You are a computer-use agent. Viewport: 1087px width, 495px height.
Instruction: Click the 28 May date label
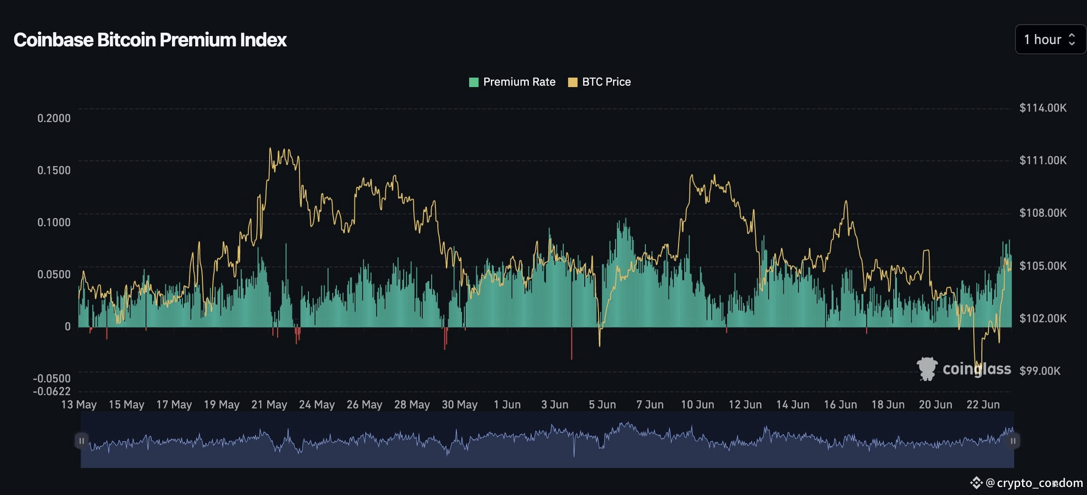(412, 405)
